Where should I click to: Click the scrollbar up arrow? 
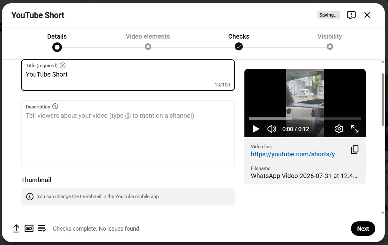click(383, 62)
